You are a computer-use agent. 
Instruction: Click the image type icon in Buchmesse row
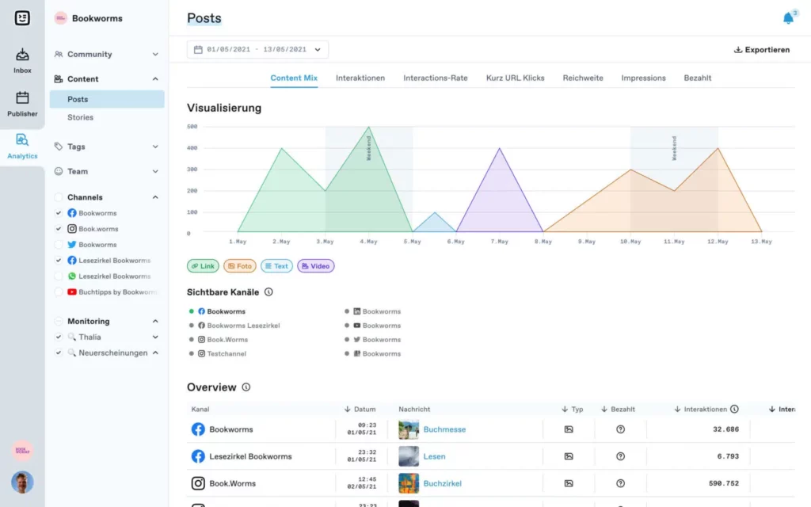click(569, 429)
